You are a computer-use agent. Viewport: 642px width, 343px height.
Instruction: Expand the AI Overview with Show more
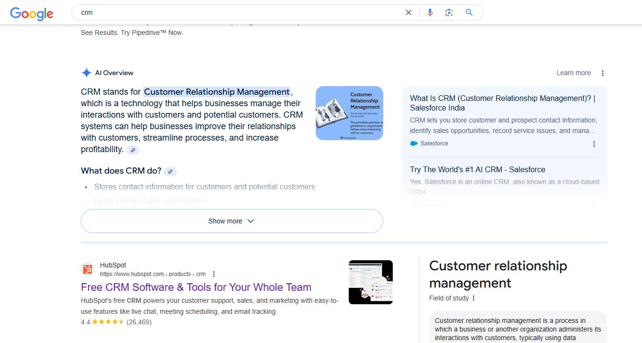point(232,221)
